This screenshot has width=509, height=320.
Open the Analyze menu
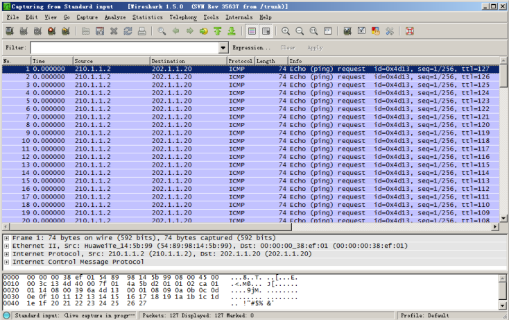(114, 17)
